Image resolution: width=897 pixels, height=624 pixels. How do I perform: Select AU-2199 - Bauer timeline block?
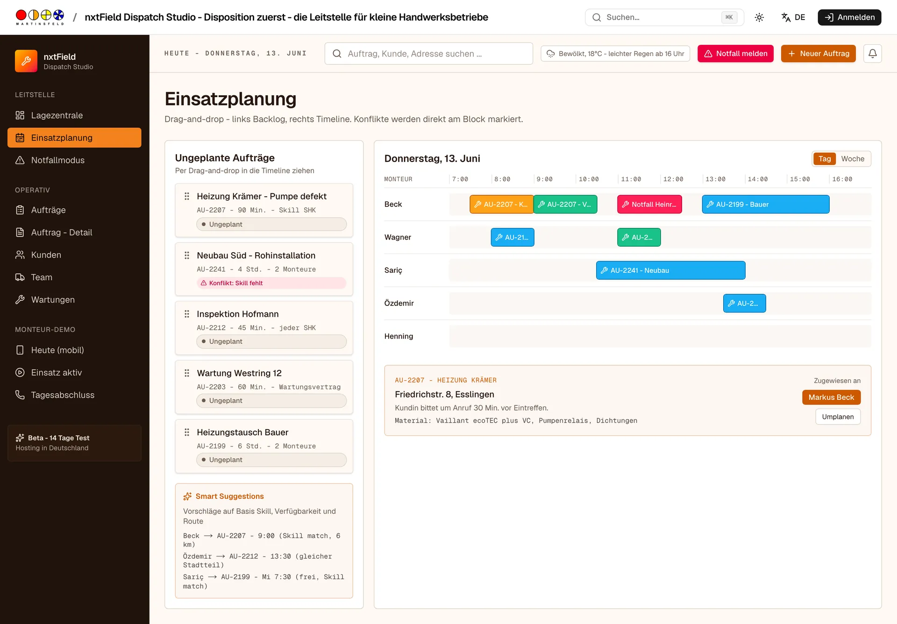766,205
